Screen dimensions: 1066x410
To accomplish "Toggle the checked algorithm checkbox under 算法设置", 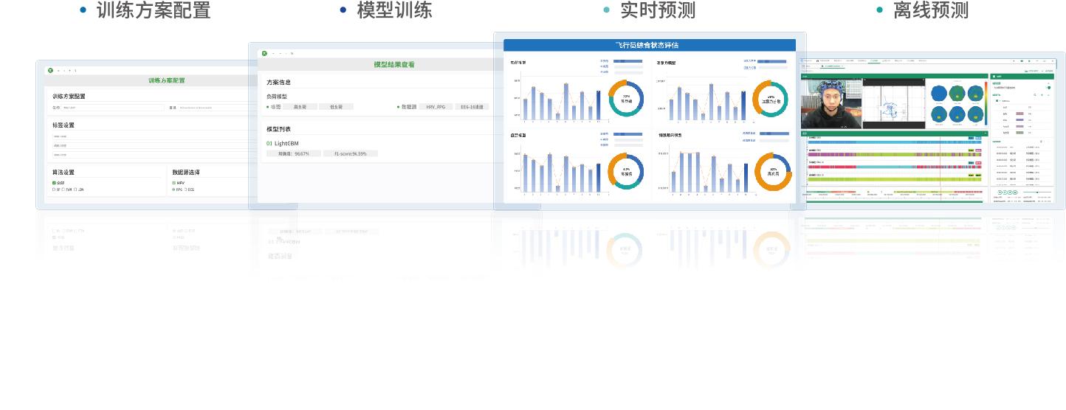I will tap(54, 182).
